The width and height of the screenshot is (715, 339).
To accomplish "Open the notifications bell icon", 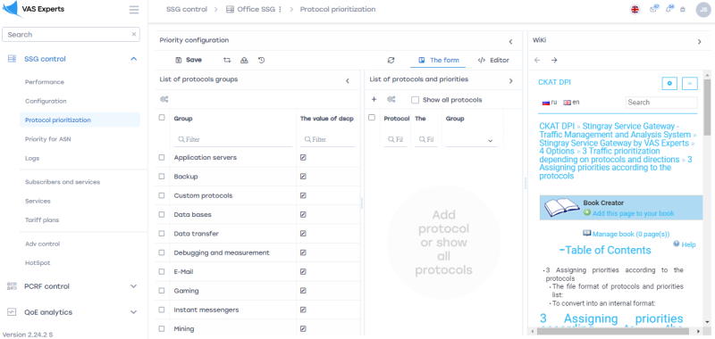I will coord(669,9).
